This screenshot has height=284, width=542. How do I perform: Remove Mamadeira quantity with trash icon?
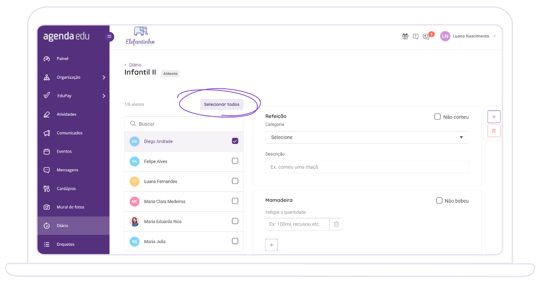pyautogui.click(x=336, y=224)
